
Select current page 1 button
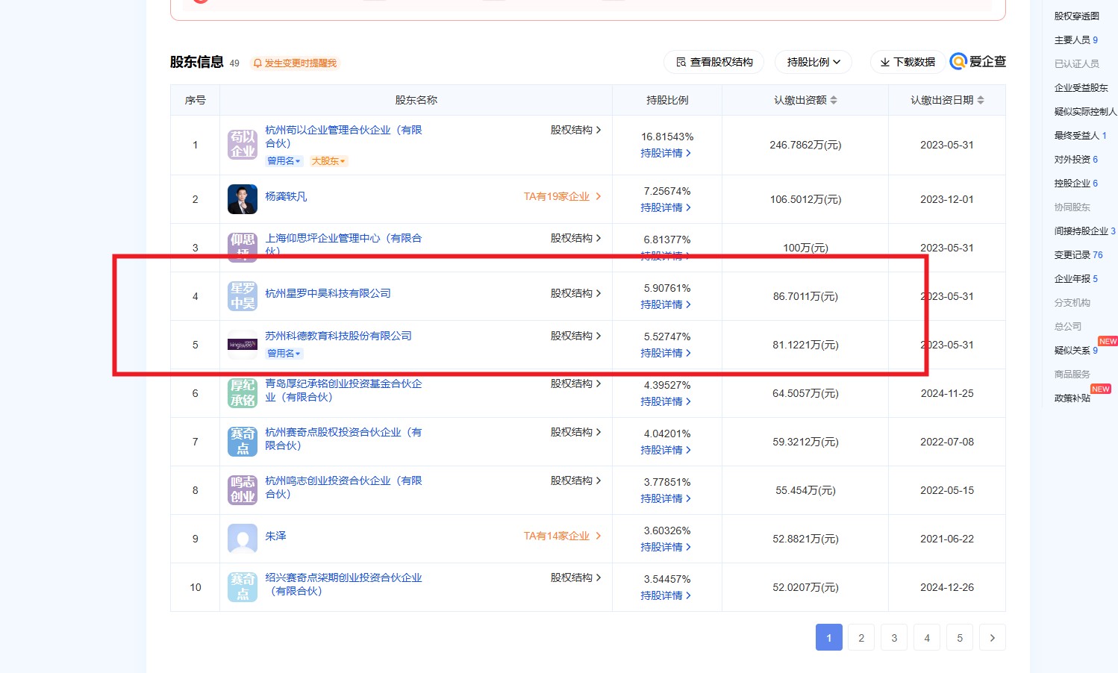point(829,637)
